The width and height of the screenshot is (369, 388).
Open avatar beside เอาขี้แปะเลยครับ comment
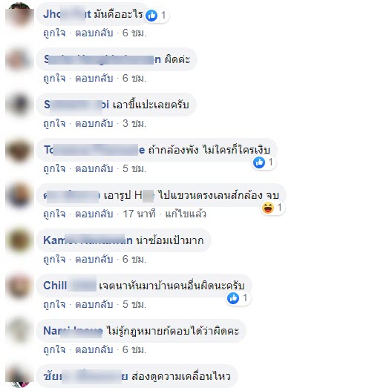pos(19,105)
